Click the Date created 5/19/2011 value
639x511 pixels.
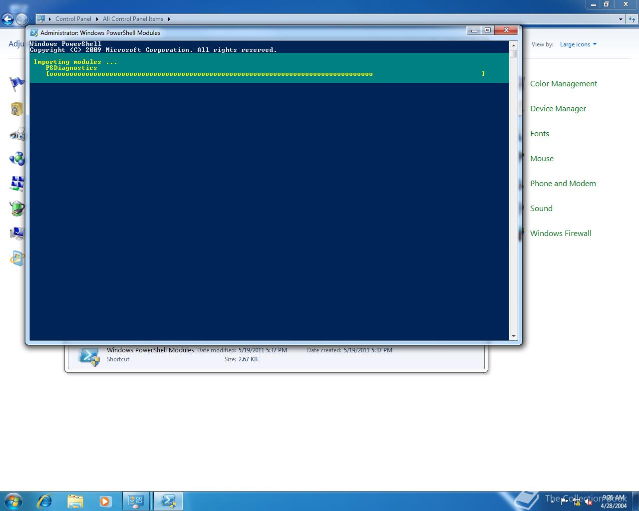[368, 350]
